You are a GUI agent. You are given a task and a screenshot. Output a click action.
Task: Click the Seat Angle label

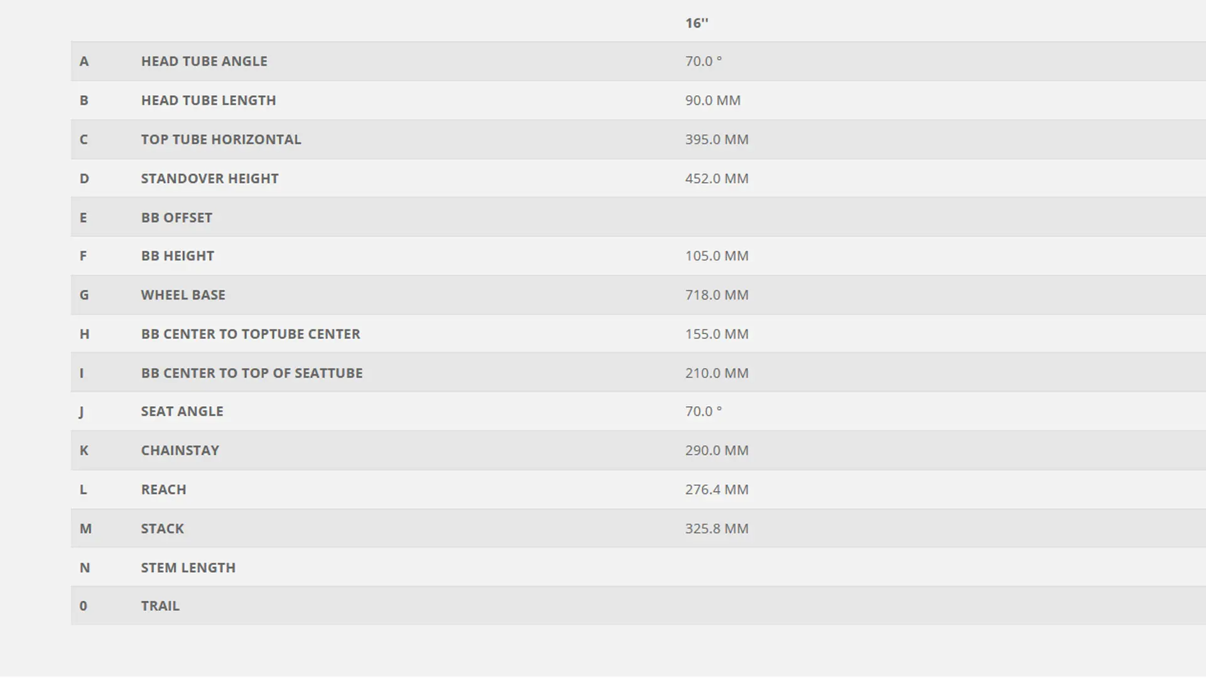tap(182, 411)
